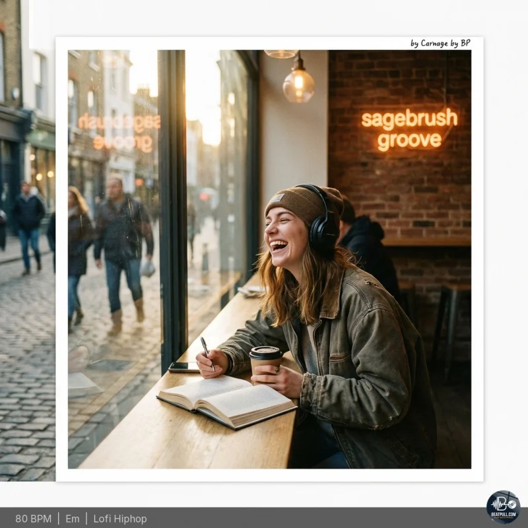Click the Lofi Hiphop genre tag
This screenshot has width=528, height=528.
120,519
